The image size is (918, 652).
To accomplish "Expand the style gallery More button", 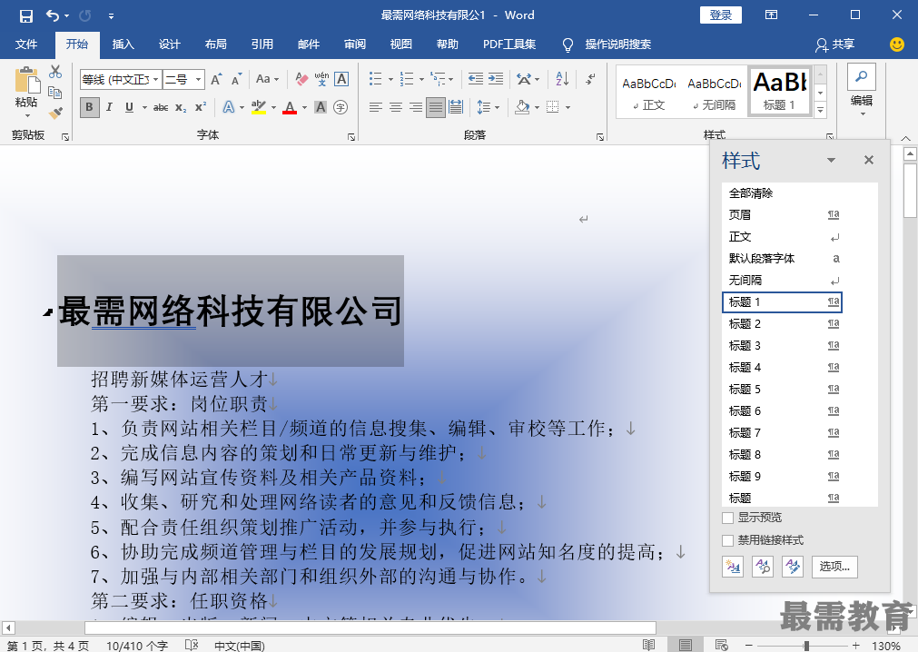I will click(821, 110).
